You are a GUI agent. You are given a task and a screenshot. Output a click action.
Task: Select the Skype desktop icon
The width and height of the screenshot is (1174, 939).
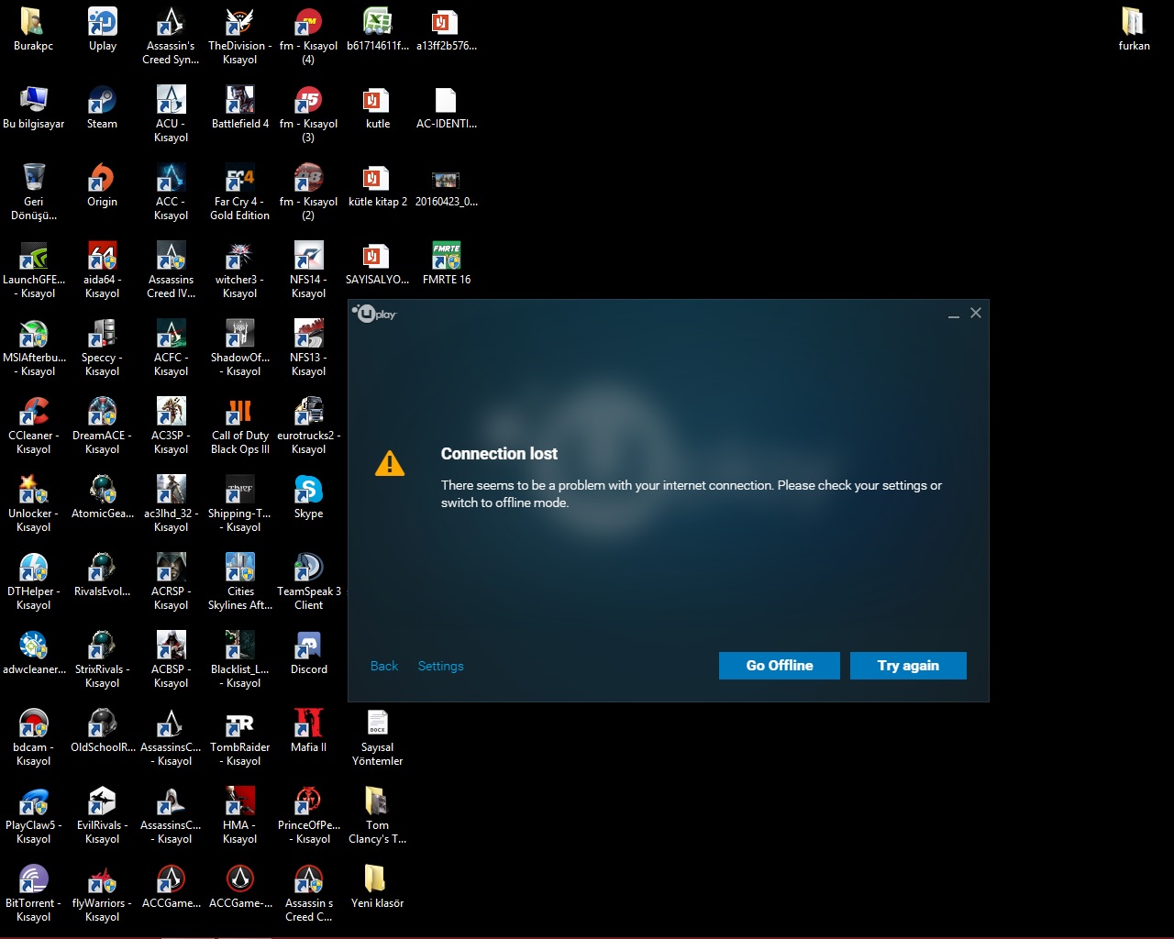(308, 491)
